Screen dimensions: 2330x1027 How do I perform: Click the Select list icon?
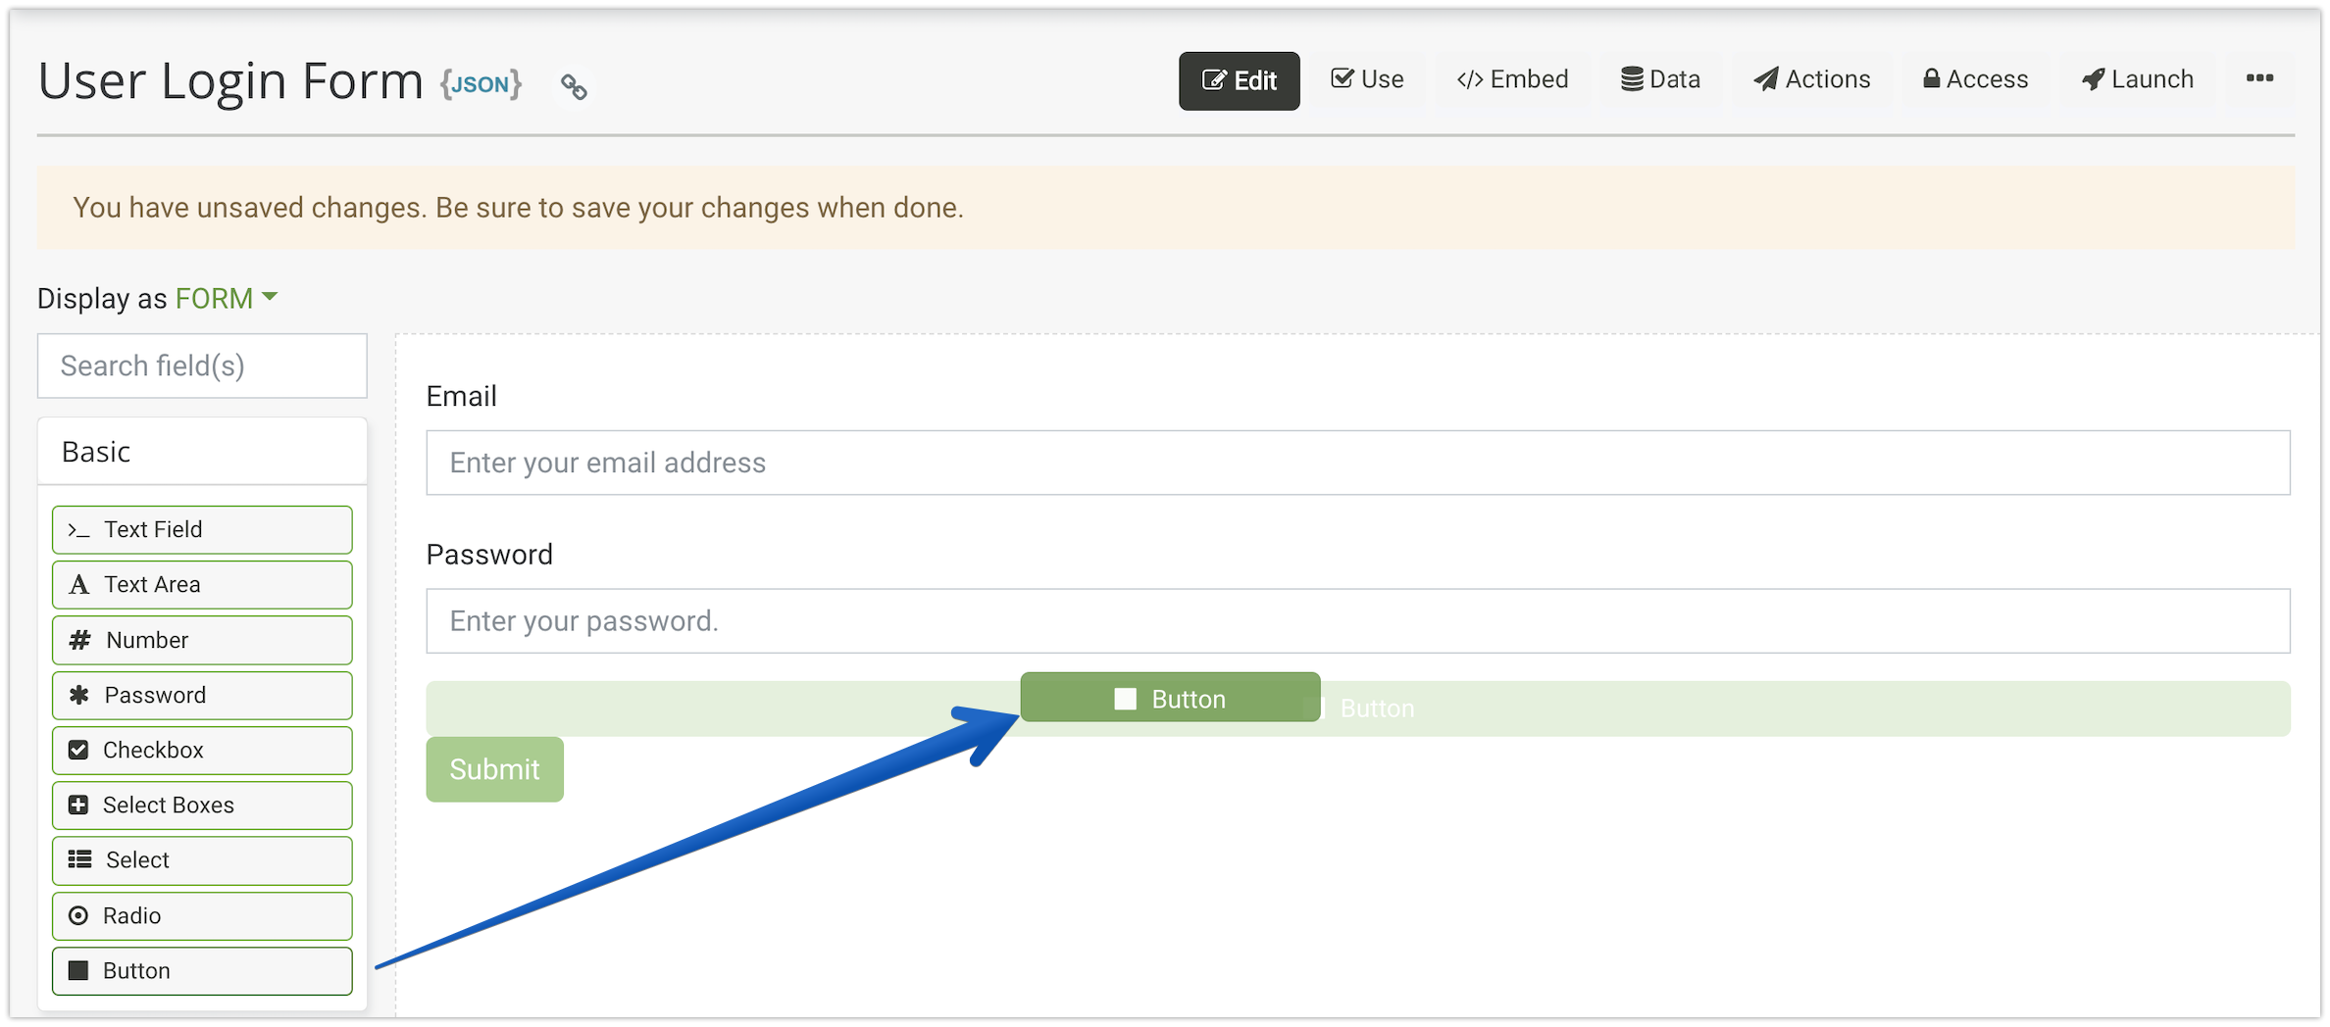click(79, 859)
